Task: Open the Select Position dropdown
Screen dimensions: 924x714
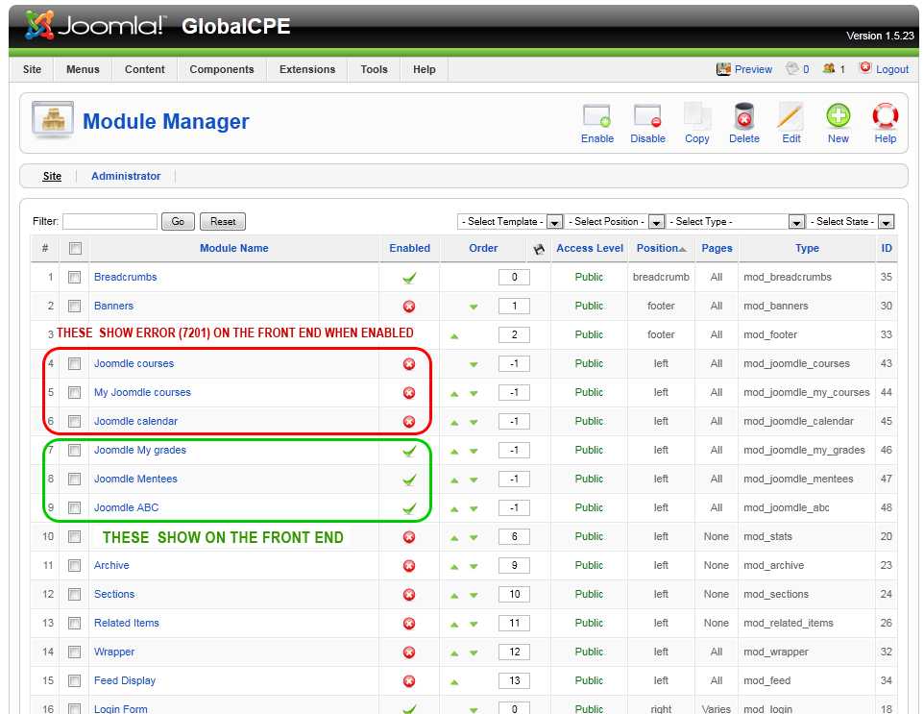Action: tap(657, 221)
